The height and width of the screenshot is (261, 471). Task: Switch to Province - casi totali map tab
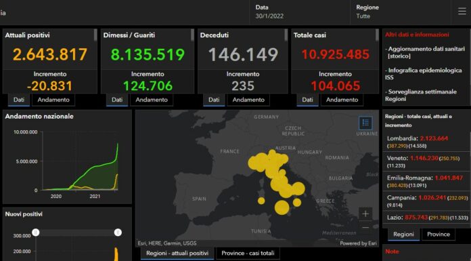pos(248,253)
